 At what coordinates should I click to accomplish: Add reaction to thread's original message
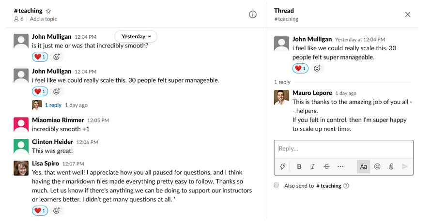[317, 68]
